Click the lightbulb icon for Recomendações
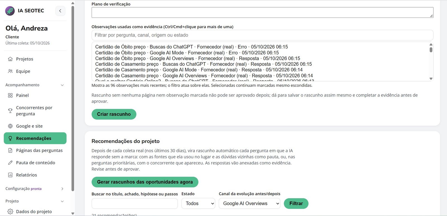The image size is (447, 216). (x=10, y=138)
